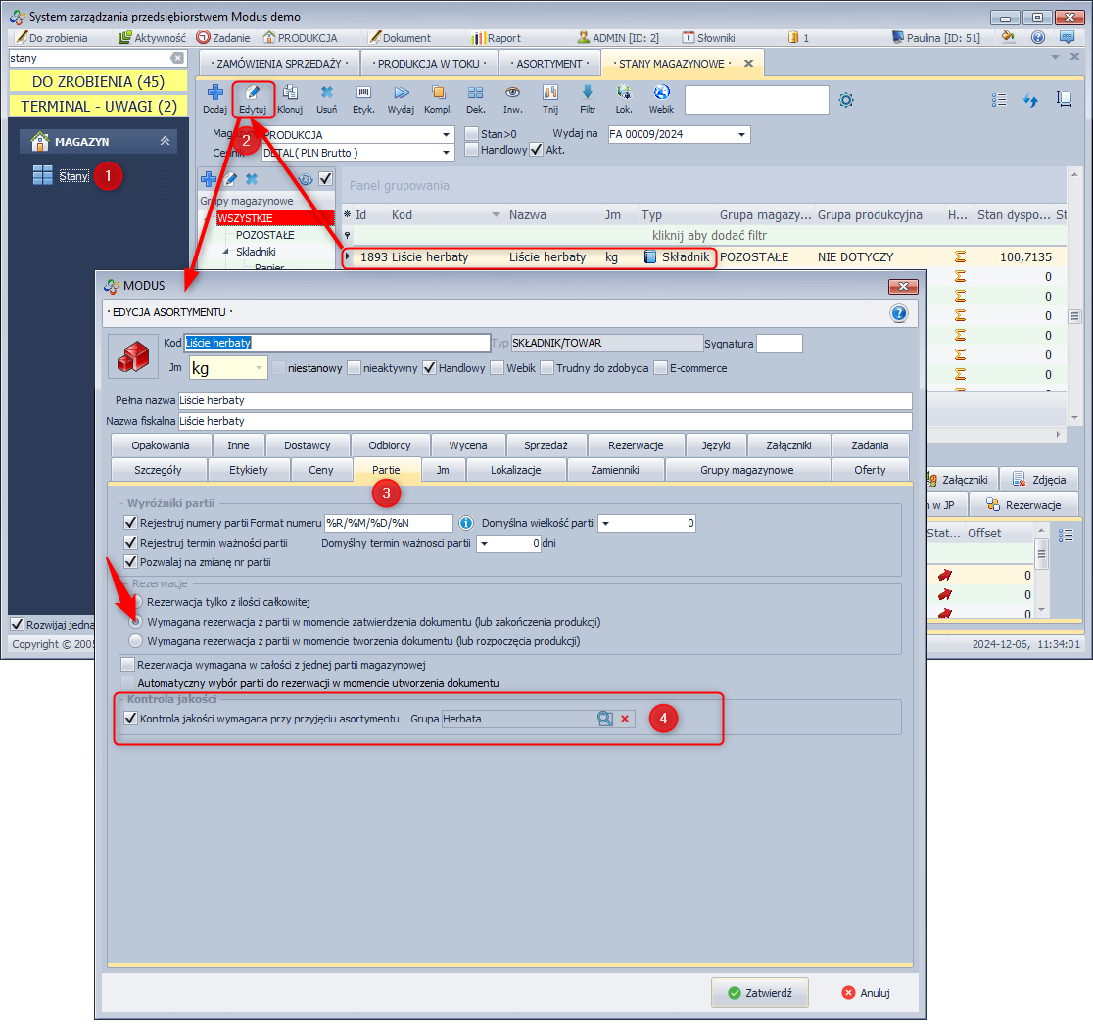The height and width of the screenshot is (1025, 1093).
Task: Click the Webik globe icon
Action: (x=661, y=98)
